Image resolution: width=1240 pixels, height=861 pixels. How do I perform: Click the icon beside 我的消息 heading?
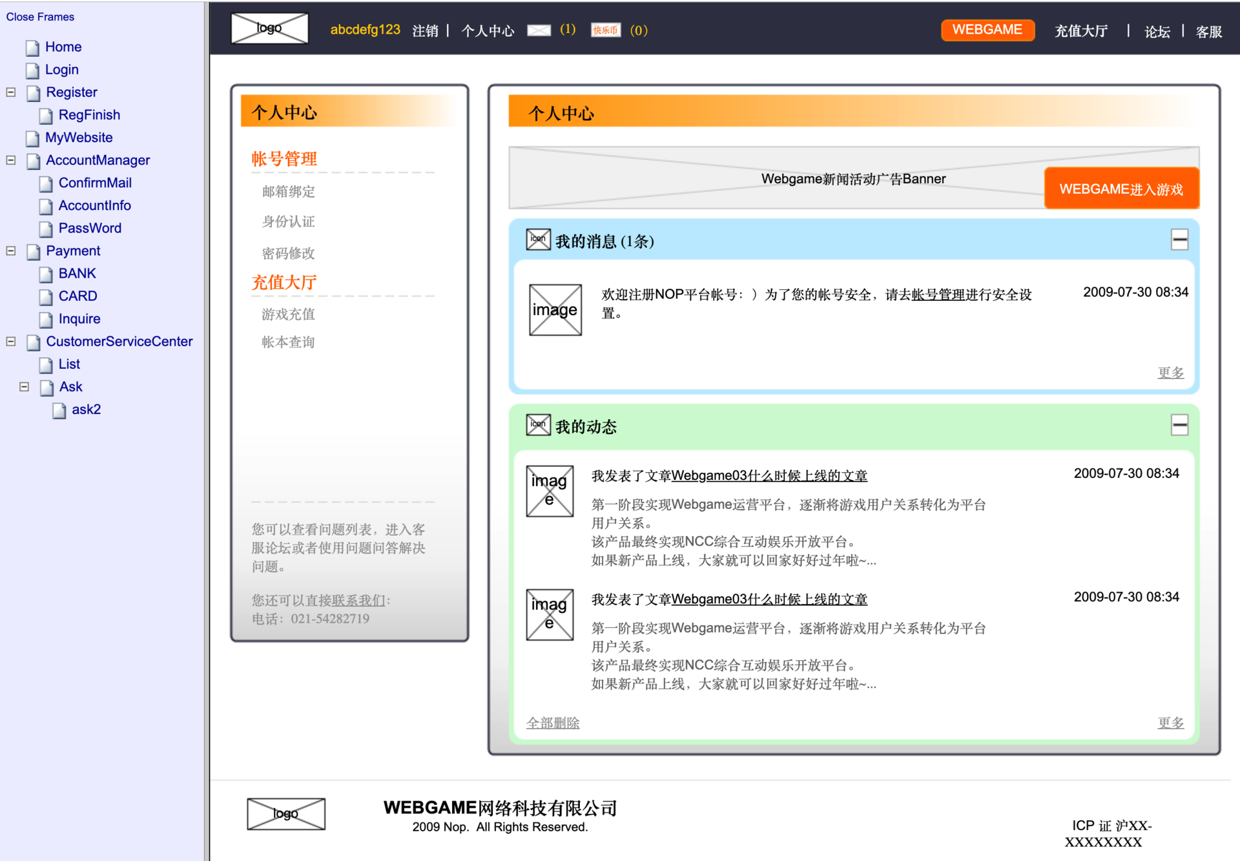pyautogui.click(x=538, y=240)
